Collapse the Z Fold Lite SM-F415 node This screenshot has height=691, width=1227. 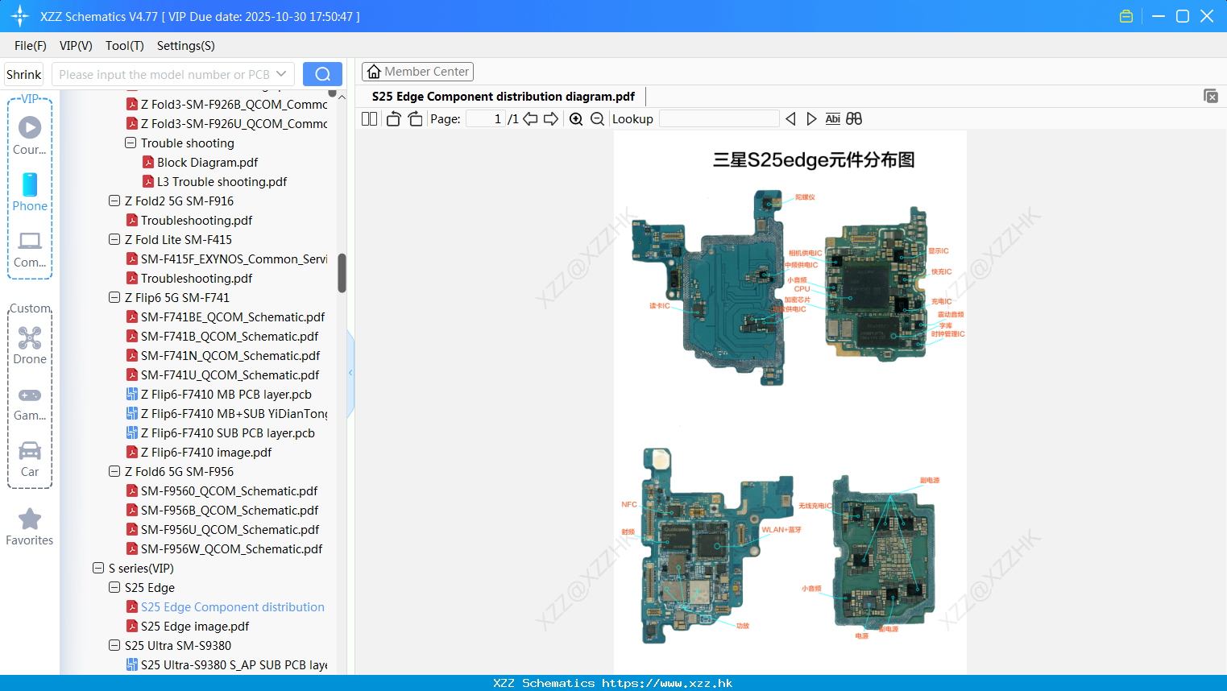pos(114,239)
